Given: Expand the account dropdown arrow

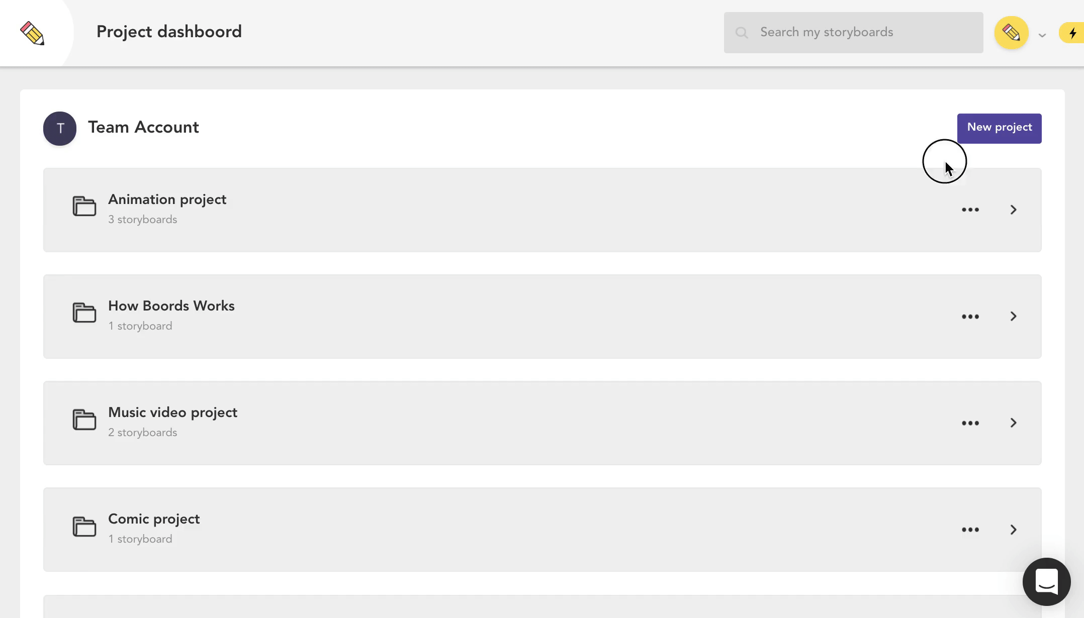Looking at the screenshot, I should (x=1042, y=35).
